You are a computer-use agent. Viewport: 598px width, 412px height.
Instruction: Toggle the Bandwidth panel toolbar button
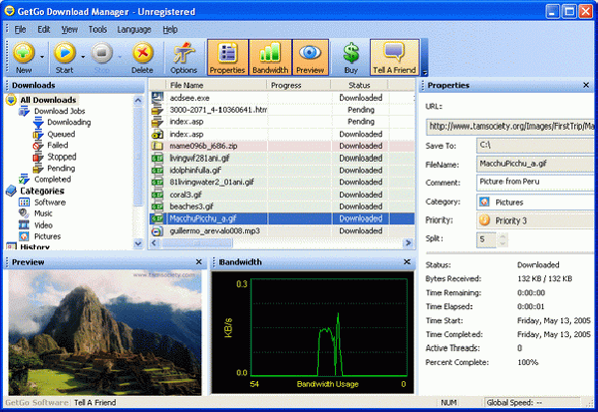pyautogui.click(x=270, y=57)
